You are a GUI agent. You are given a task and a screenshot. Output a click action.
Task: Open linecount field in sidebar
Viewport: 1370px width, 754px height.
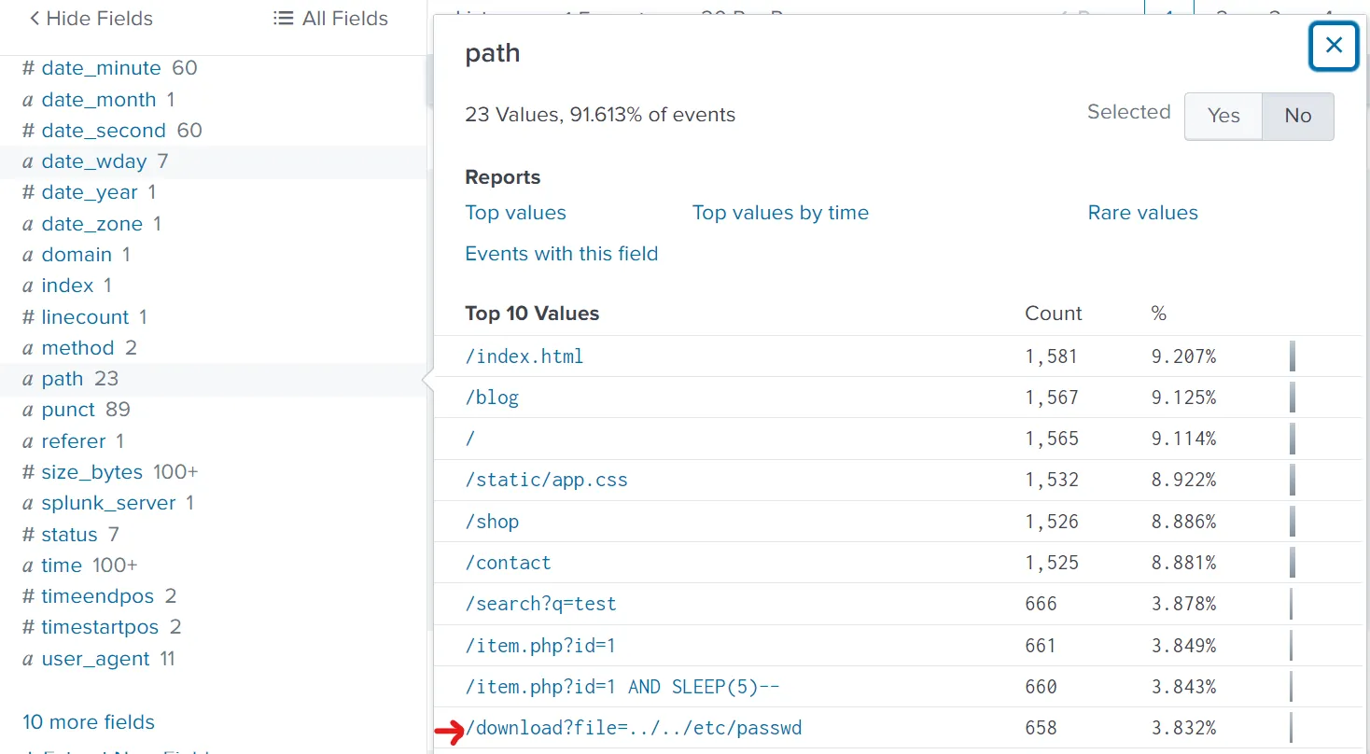(x=85, y=316)
